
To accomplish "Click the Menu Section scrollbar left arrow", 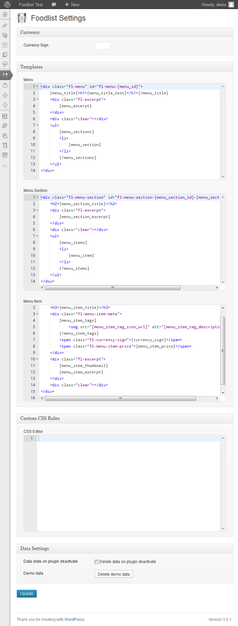I will (x=42, y=287).
